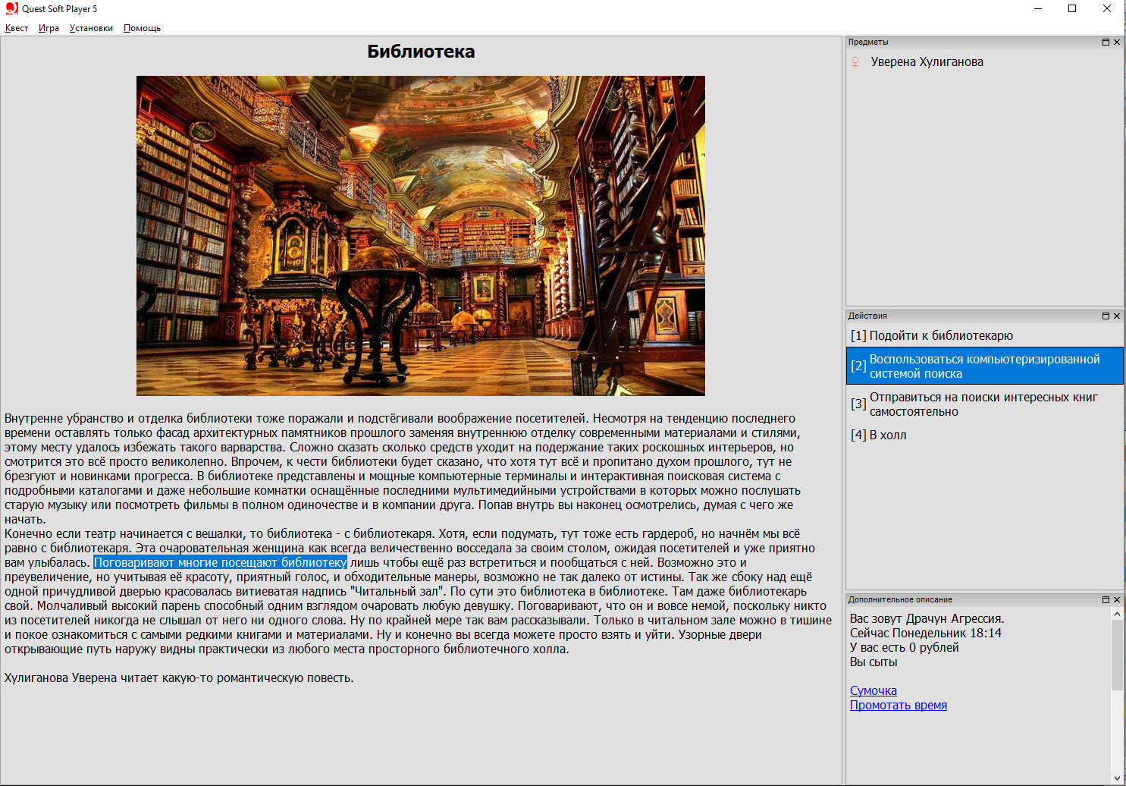Click up arrow of description panel scrollbar
Image resolution: width=1126 pixels, height=786 pixels.
1117,613
